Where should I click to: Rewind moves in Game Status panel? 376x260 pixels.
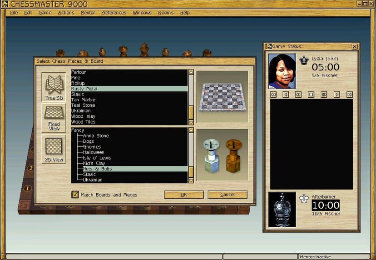point(298,95)
